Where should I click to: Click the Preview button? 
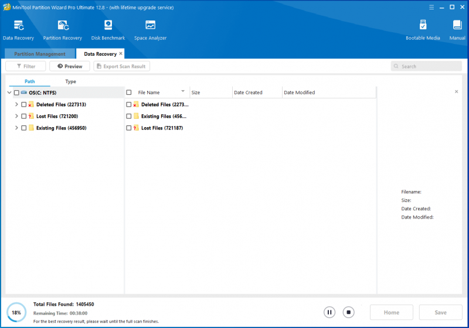[70, 66]
